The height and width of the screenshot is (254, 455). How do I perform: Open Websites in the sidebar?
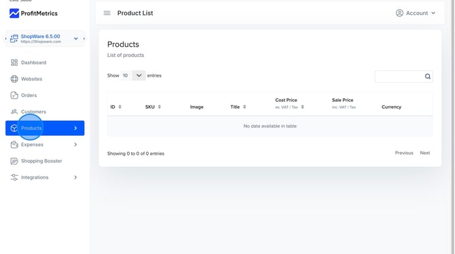[32, 79]
